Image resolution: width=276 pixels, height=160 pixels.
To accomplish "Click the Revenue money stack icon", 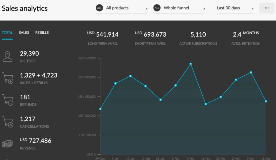I will point(8,144).
